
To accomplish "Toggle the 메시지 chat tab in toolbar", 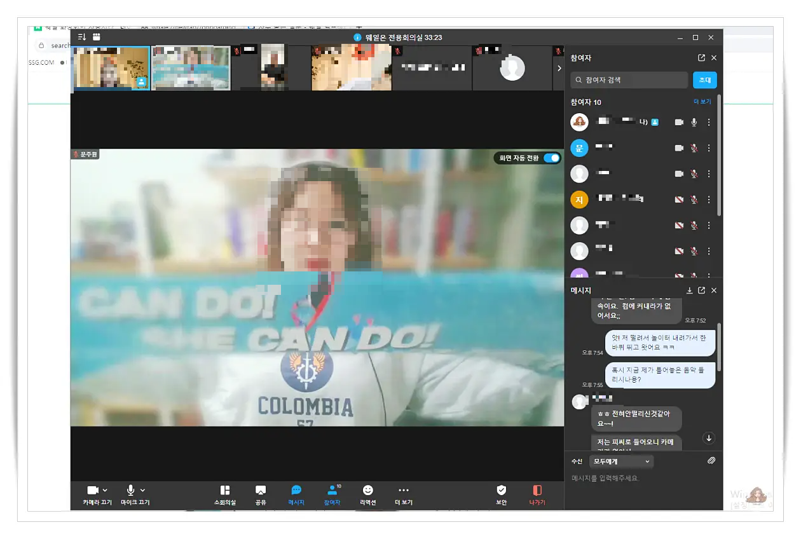I will click(x=296, y=495).
